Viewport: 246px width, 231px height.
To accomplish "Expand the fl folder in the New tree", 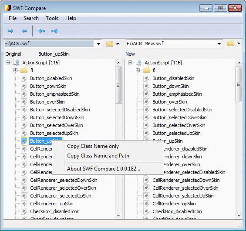I will pyautogui.click(x=138, y=70).
